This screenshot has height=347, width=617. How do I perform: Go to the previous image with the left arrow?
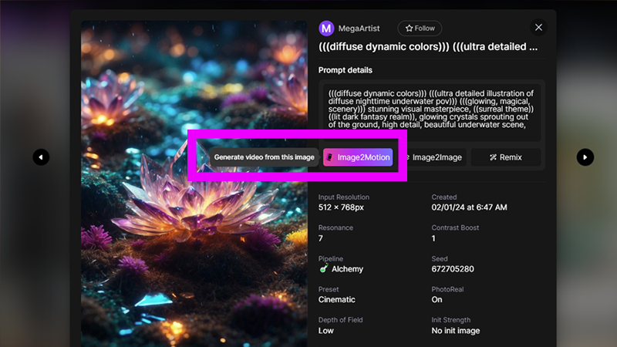(41, 157)
